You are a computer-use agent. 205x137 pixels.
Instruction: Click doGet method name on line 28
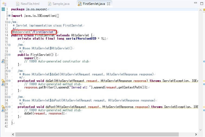[x=50, y=81]
